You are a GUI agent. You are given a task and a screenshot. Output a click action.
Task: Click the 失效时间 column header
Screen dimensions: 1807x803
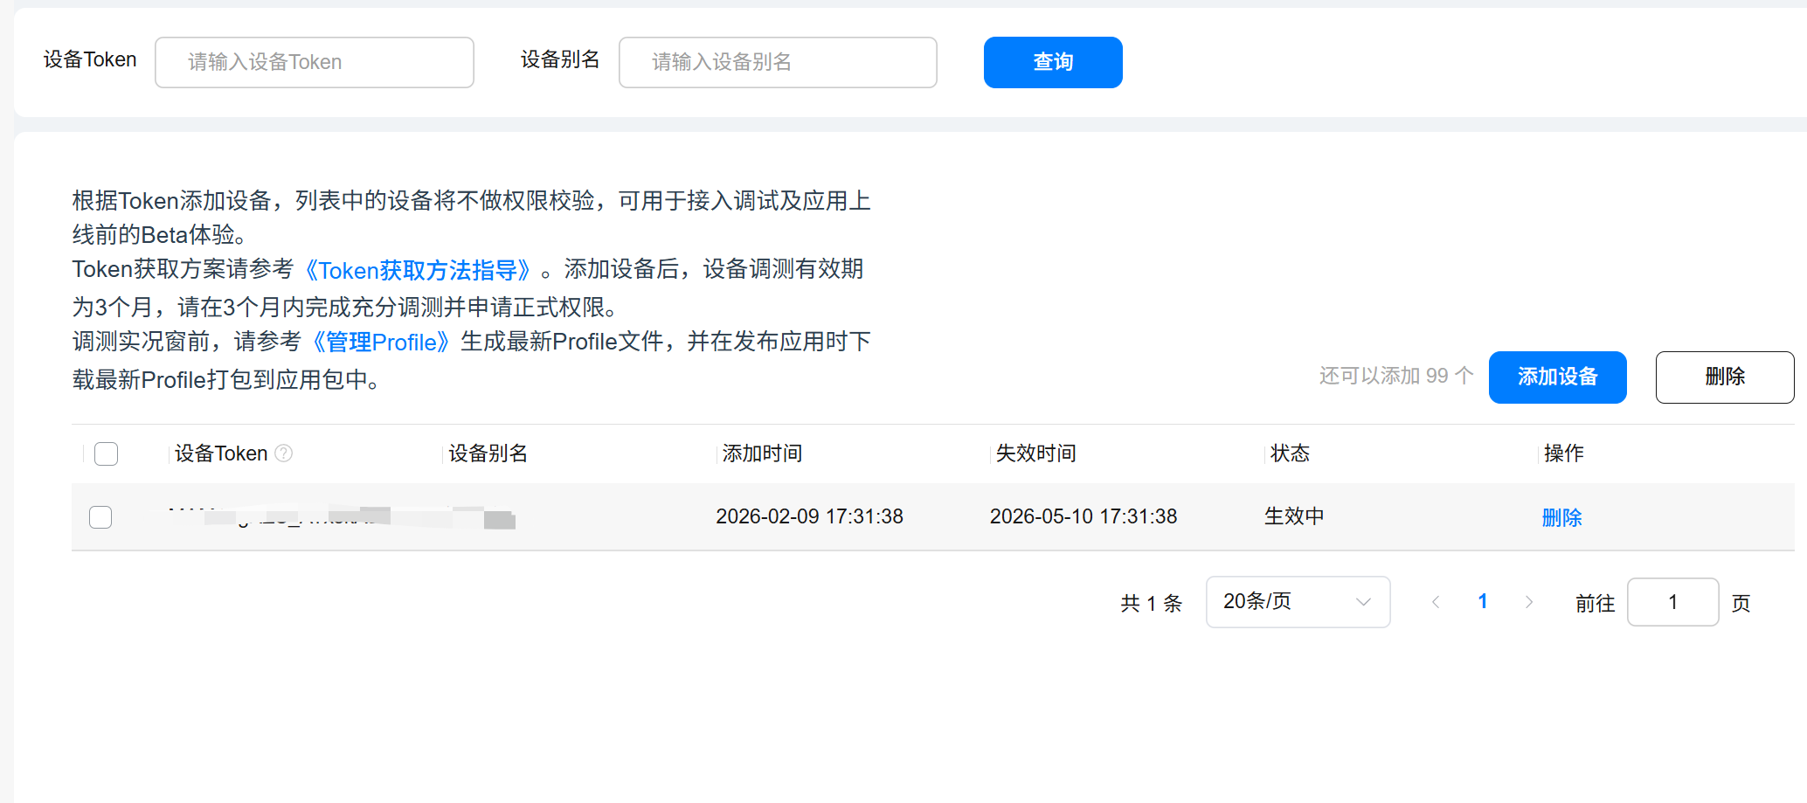pyautogui.click(x=1035, y=453)
